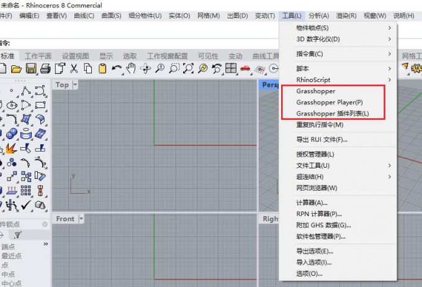Cut selection with the scissors icon
This screenshot has width=422, height=287.
[x=74, y=69]
